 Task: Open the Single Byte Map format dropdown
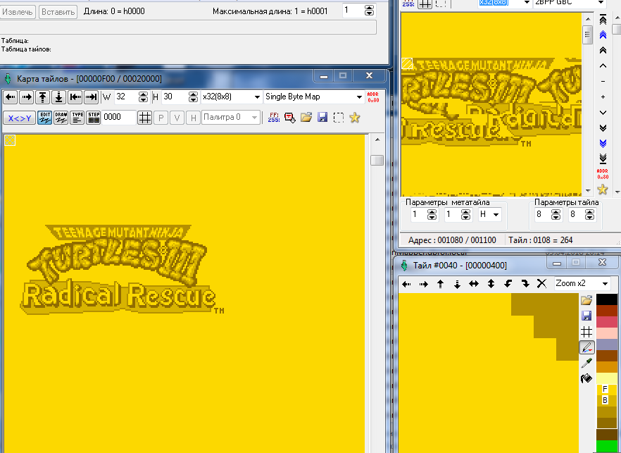314,97
